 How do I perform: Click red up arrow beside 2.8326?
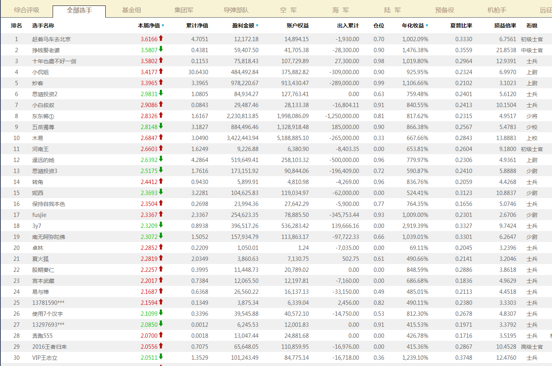pos(161,115)
